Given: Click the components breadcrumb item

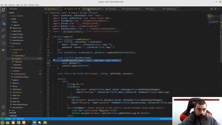Looking at the screenshot, I should pyautogui.click(x=55, y=13).
